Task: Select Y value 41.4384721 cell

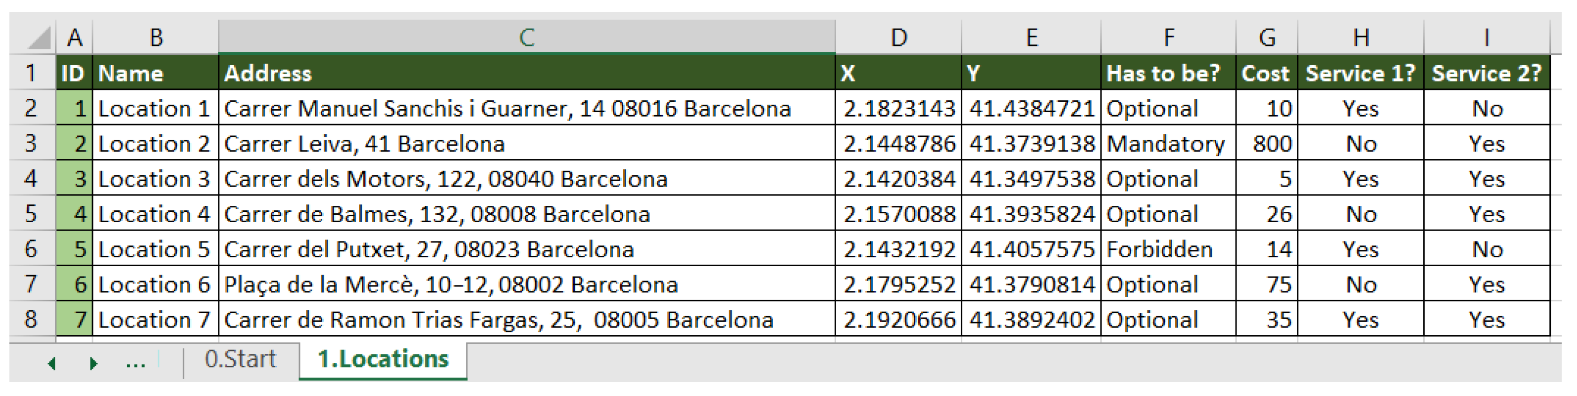Action: (1031, 108)
